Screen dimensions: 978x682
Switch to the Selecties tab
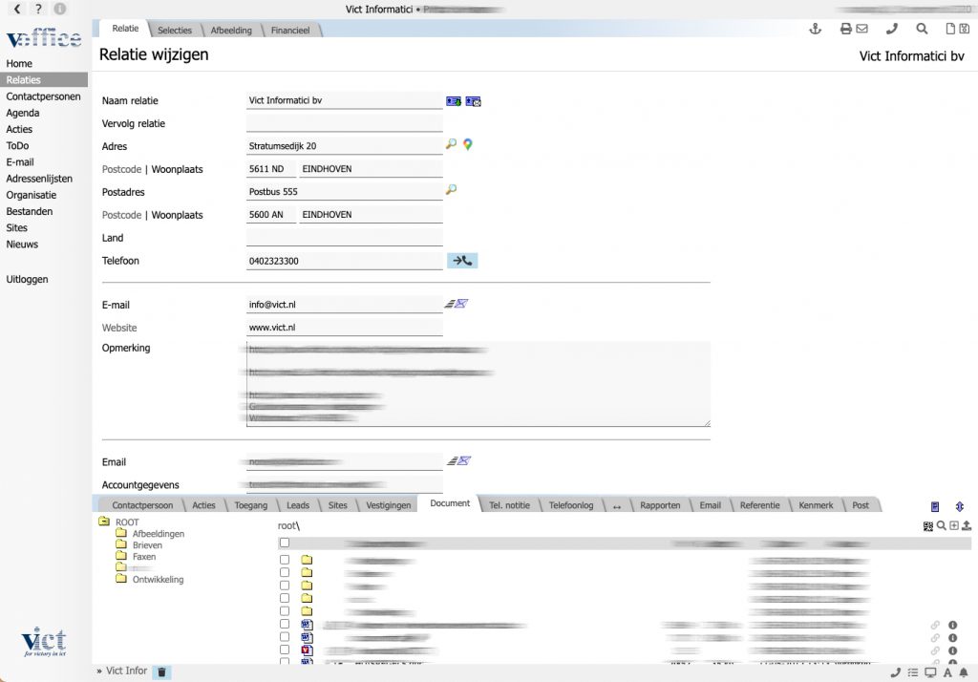coord(175,30)
